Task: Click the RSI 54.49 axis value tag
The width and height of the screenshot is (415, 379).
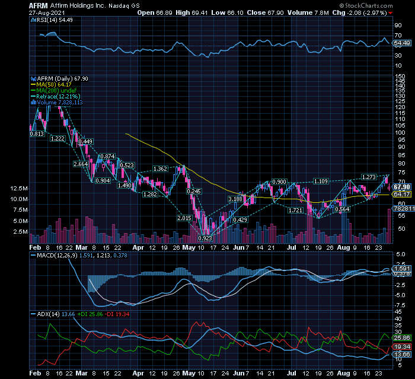Action: point(402,43)
